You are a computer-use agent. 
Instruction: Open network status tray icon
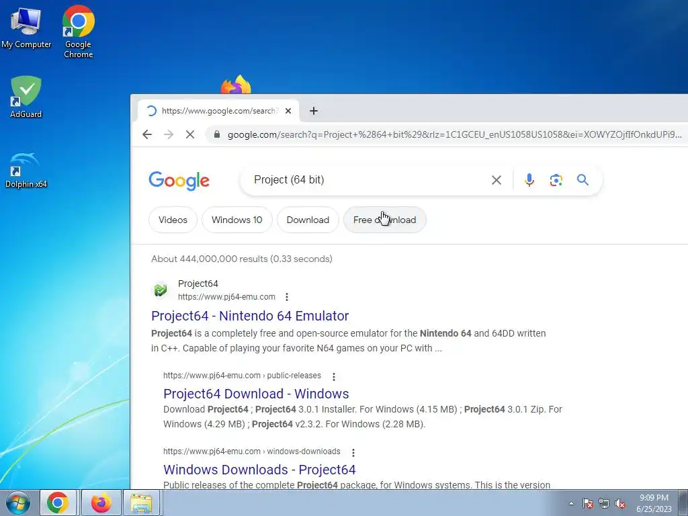pyautogui.click(x=604, y=503)
